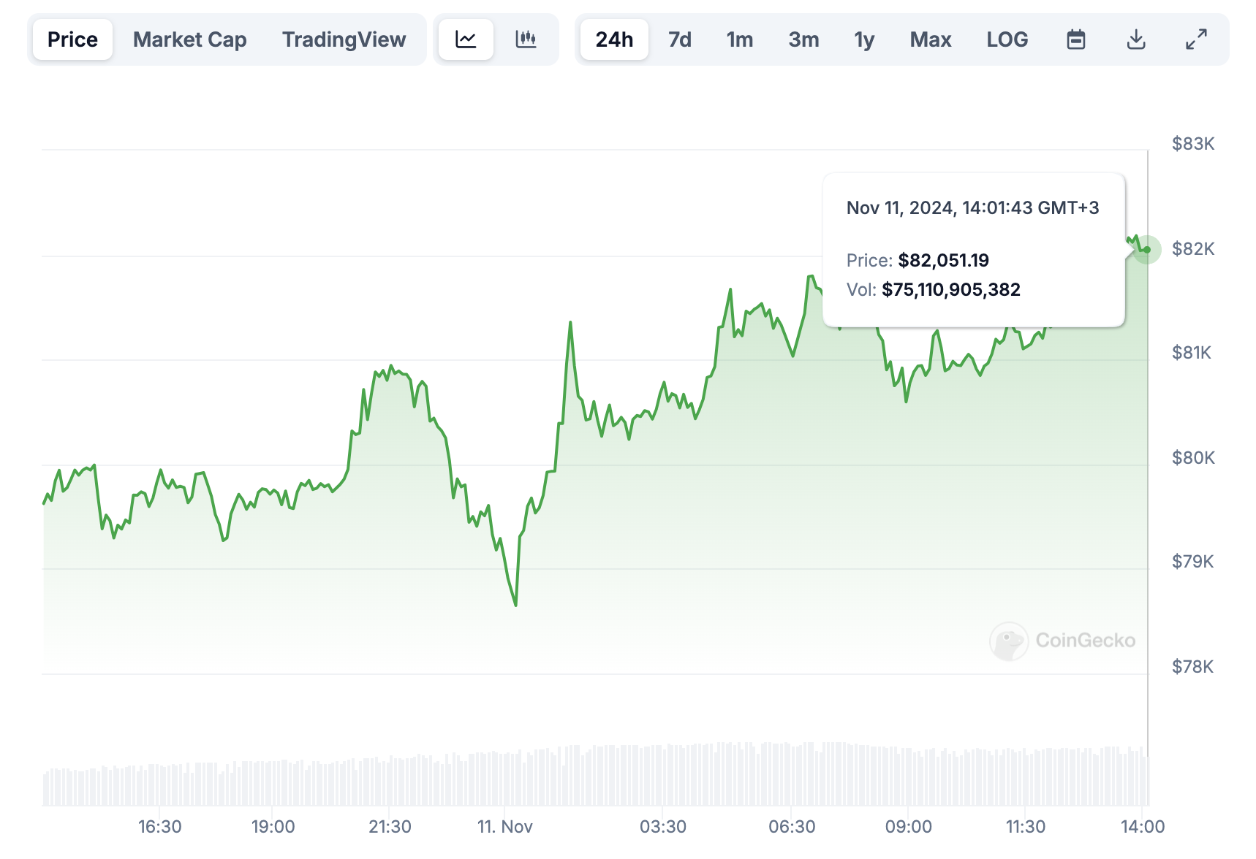
Task: Switch to the 7d time range
Action: (x=679, y=39)
